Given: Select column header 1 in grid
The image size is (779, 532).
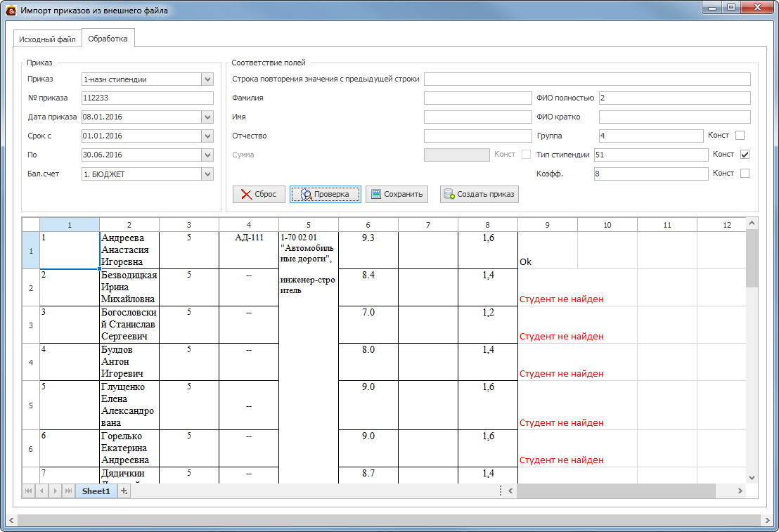Looking at the screenshot, I should tap(70, 225).
